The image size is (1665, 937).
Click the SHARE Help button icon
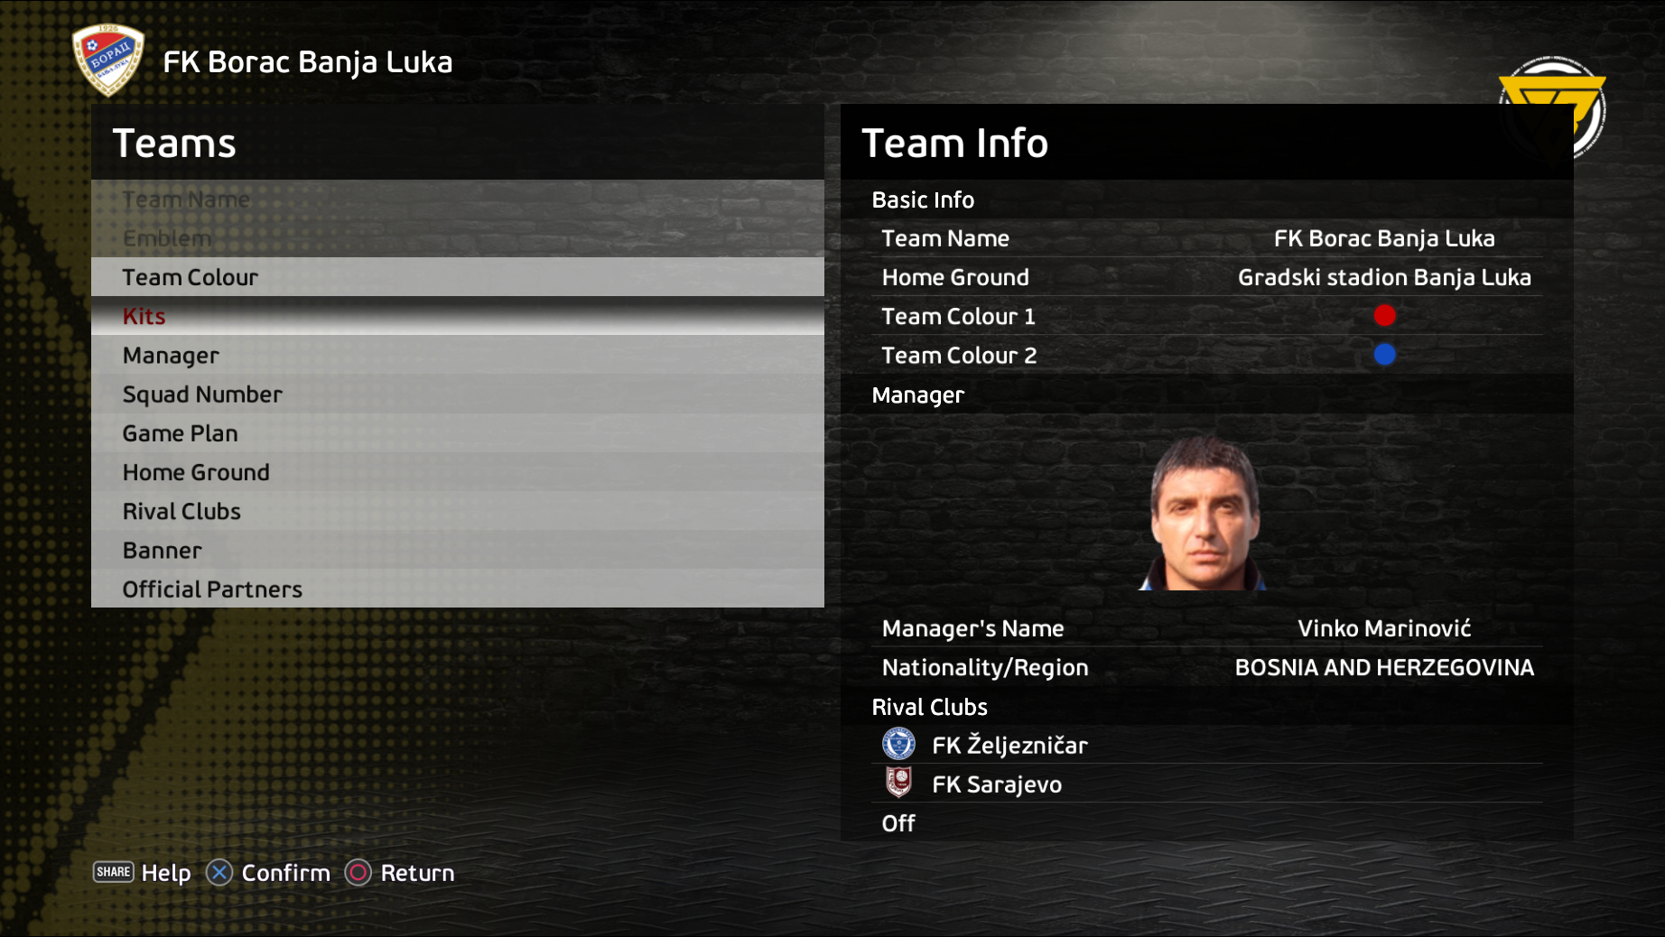point(114,872)
